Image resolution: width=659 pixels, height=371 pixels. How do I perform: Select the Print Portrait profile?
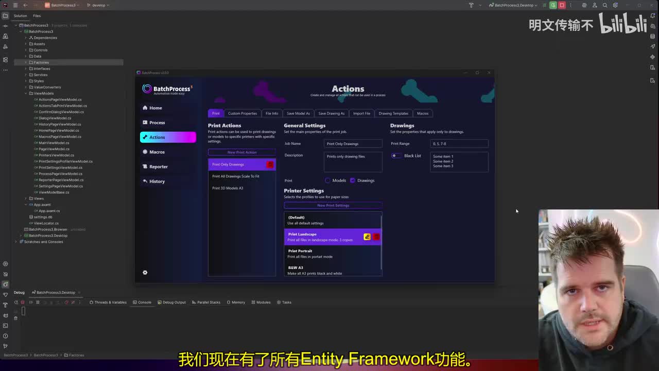(x=333, y=254)
